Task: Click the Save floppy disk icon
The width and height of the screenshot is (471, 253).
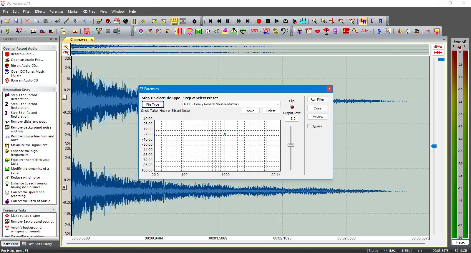Action: 16,21
